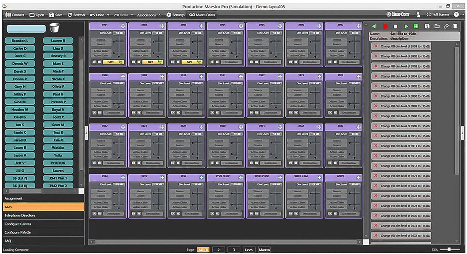Click the Save toolbar button
The width and height of the screenshot is (467, 254).
coord(56,15)
